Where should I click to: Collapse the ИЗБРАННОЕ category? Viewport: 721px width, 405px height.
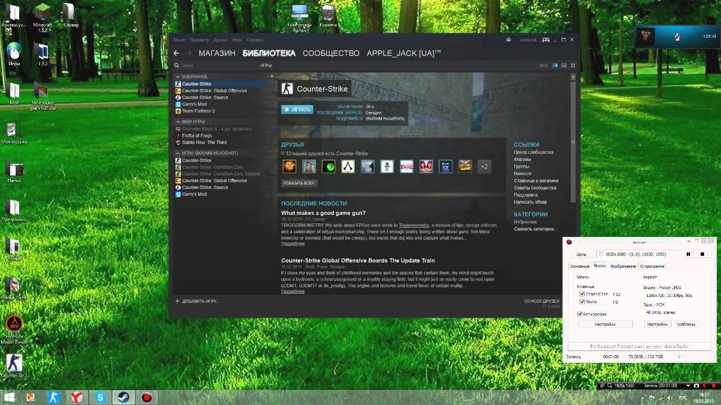pyautogui.click(x=178, y=76)
